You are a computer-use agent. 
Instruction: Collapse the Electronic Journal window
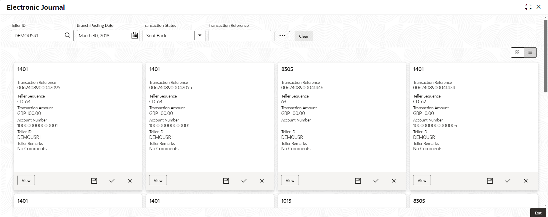coord(528,7)
